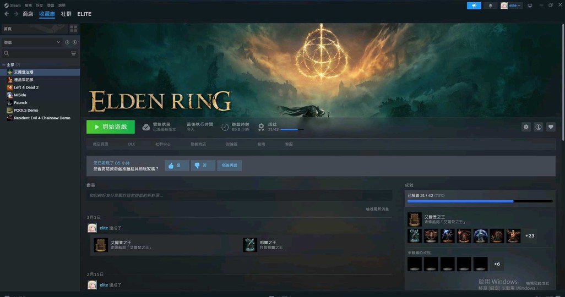This screenshot has width=565, height=297.
Task: Open game settings gear icon
Action: tap(526, 127)
